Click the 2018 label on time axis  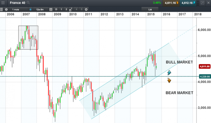198,14
